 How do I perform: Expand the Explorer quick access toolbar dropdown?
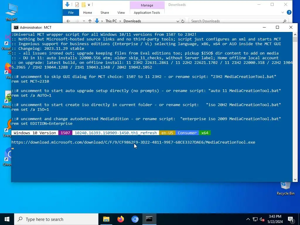(x=89, y=5)
